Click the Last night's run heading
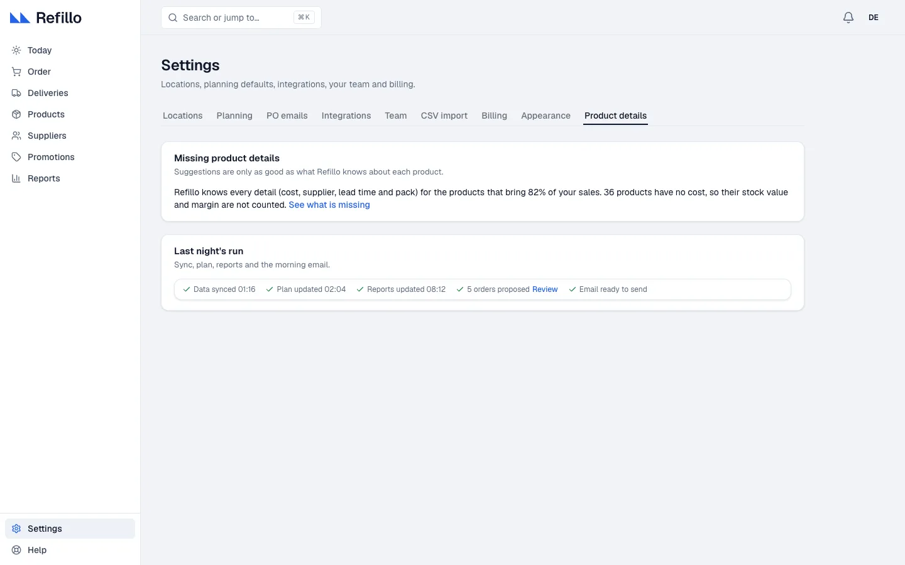This screenshot has width=905, height=565. coord(209,251)
